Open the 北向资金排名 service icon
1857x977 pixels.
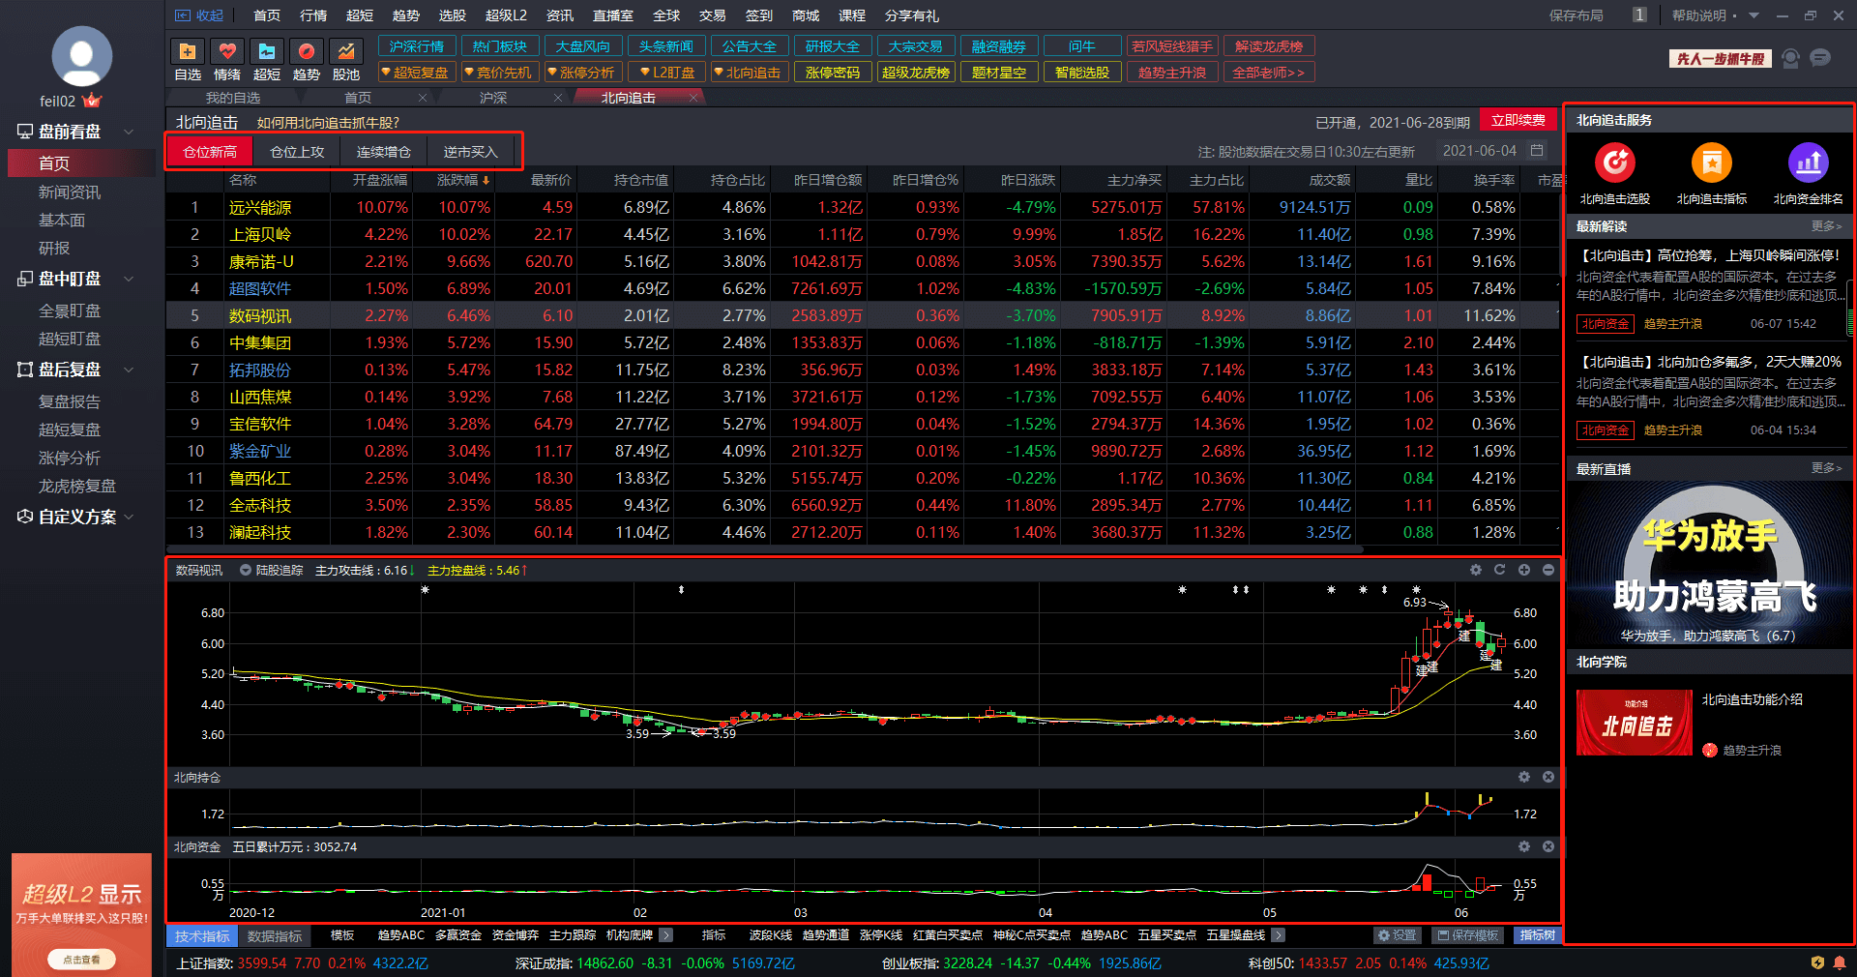[x=1808, y=163]
